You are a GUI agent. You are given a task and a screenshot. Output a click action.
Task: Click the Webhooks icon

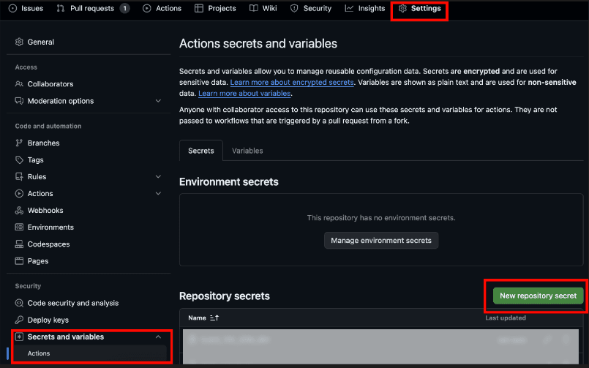[19, 210]
